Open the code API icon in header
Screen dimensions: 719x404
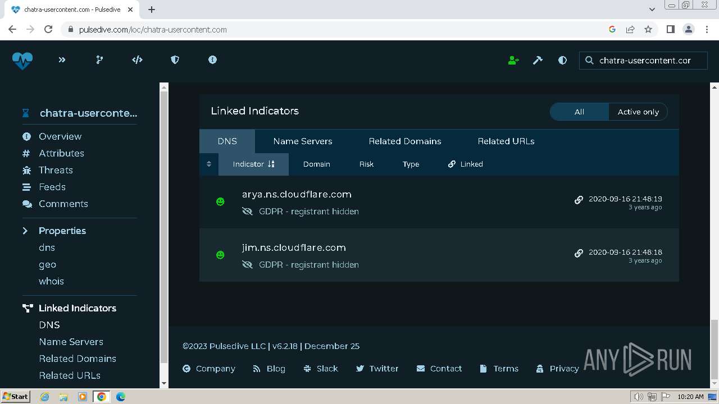pos(137,59)
